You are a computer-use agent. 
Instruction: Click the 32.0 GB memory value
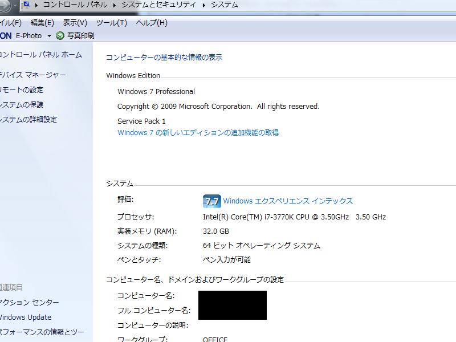pos(216,231)
